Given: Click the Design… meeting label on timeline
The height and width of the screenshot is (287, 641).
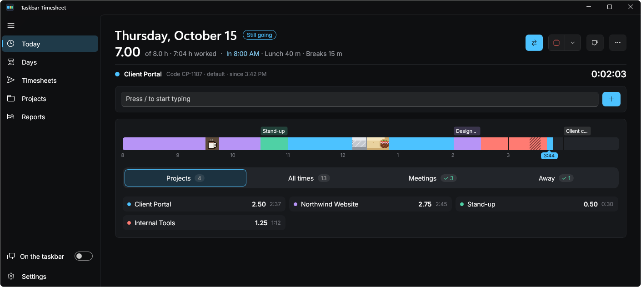Looking at the screenshot, I should click(467, 131).
